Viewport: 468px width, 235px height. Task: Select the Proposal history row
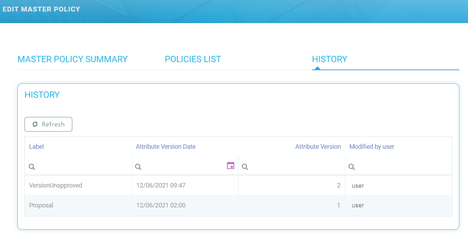point(41,205)
